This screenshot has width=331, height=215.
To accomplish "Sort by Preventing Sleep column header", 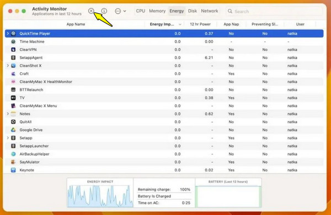I will pyautogui.click(x=265, y=24).
